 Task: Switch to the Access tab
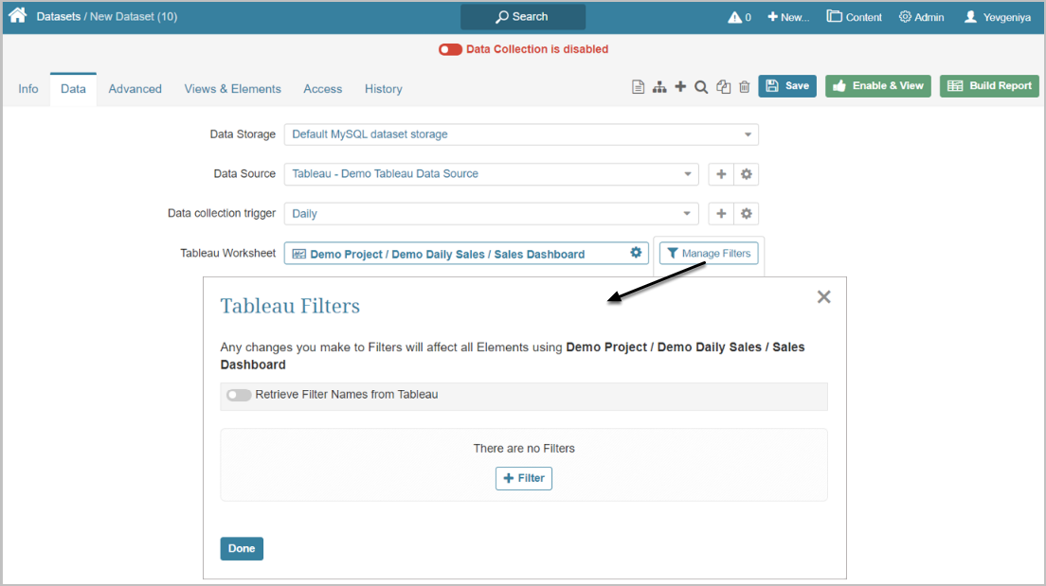click(323, 89)
